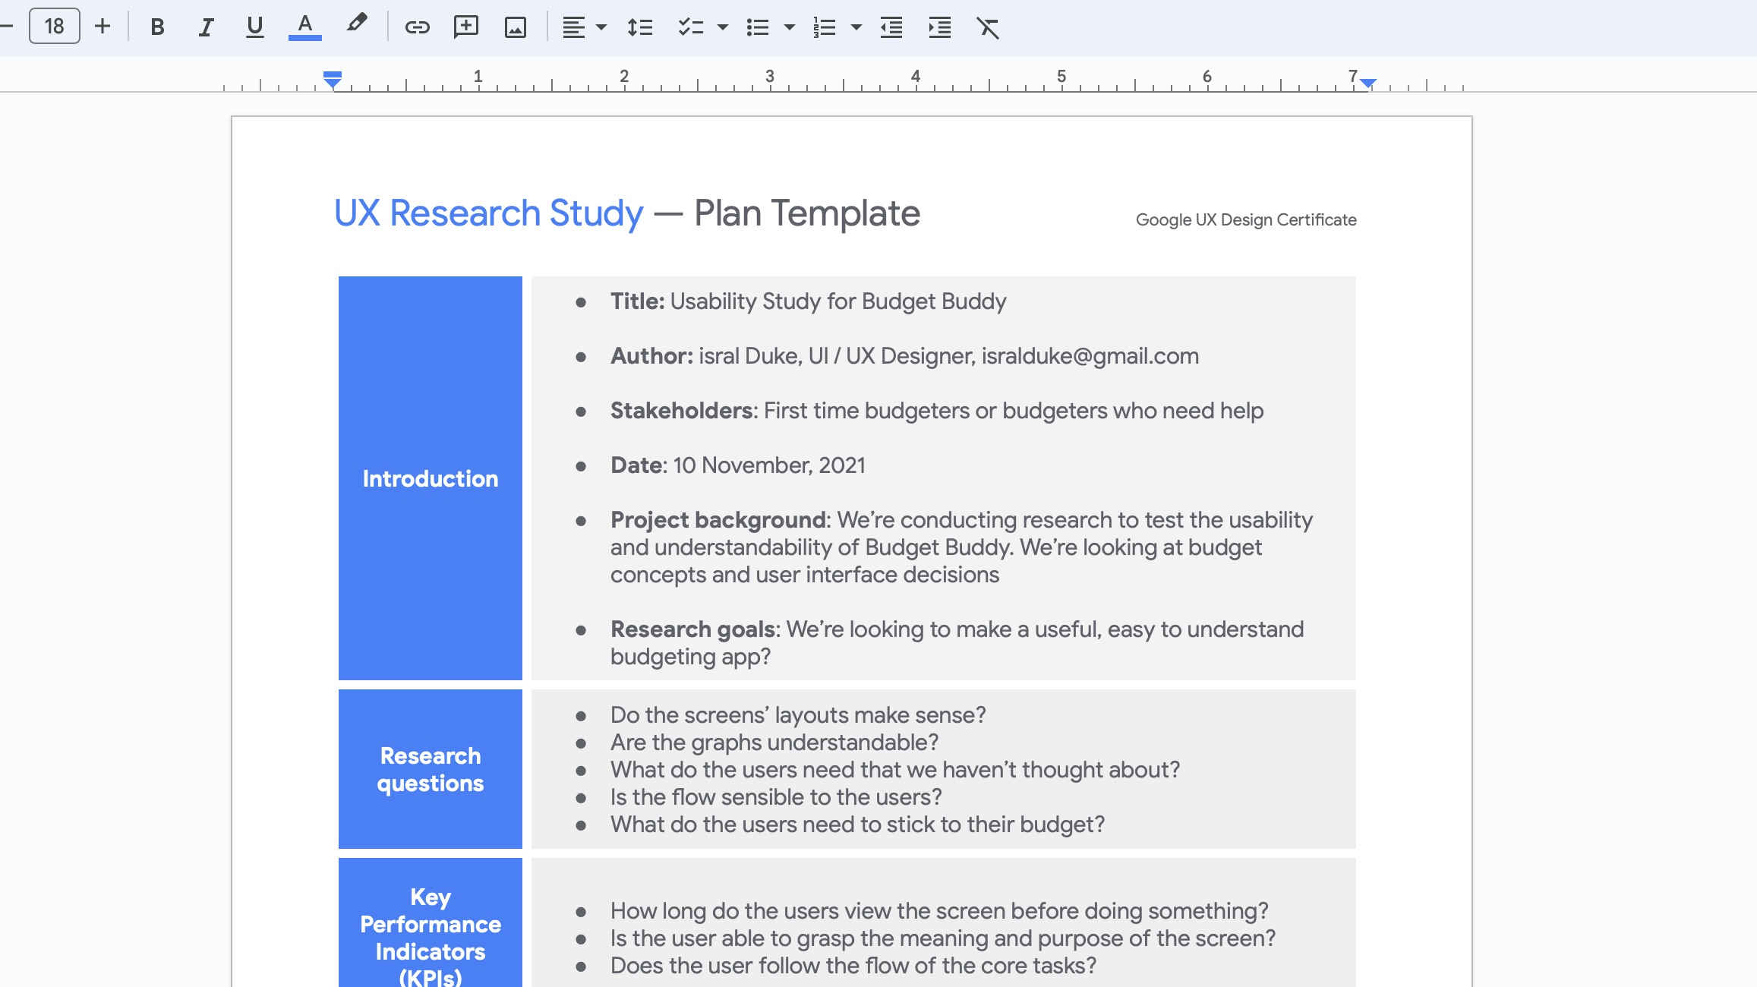The width and height of the screenshot is (1757, 987).
Task: Add a comment with the comment icon
Action: 465,27
